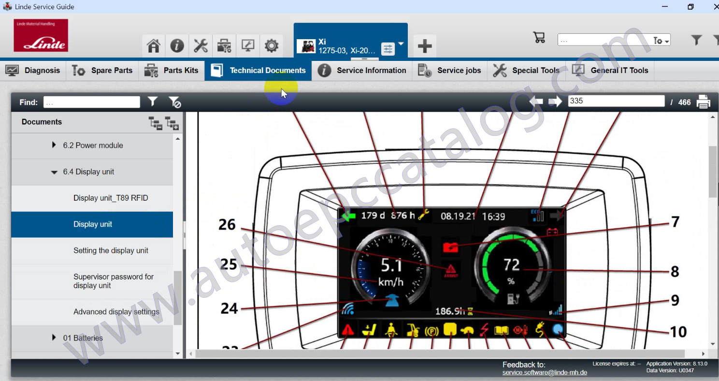The image size is (719, 381).
Task: Add a new vehicle tab with the plus button
Action: (x=425, y=46)
